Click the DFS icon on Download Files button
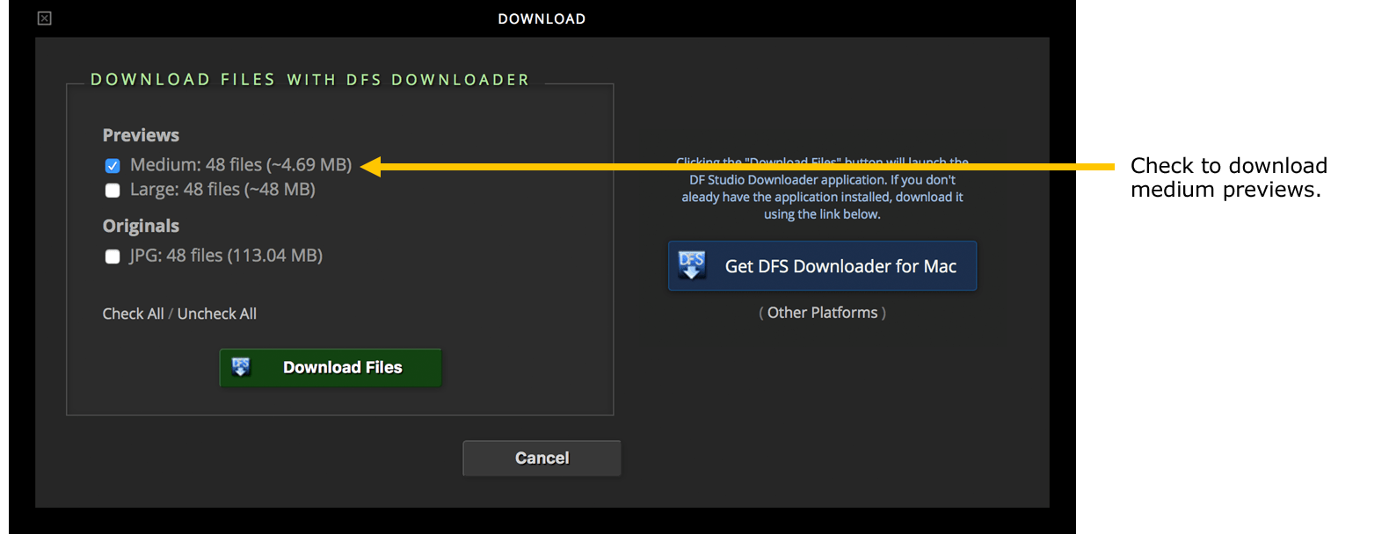Image resolution: width=1389 pixels, height=534 pixels. coord(241,367)
